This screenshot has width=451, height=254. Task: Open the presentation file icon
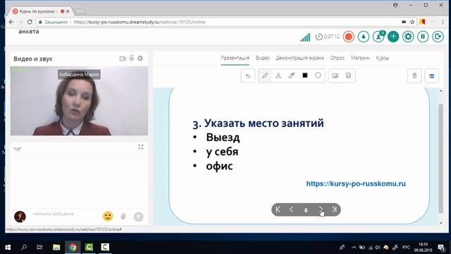pos(348,75)
